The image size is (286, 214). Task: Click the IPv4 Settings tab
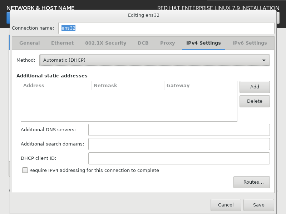203,43
